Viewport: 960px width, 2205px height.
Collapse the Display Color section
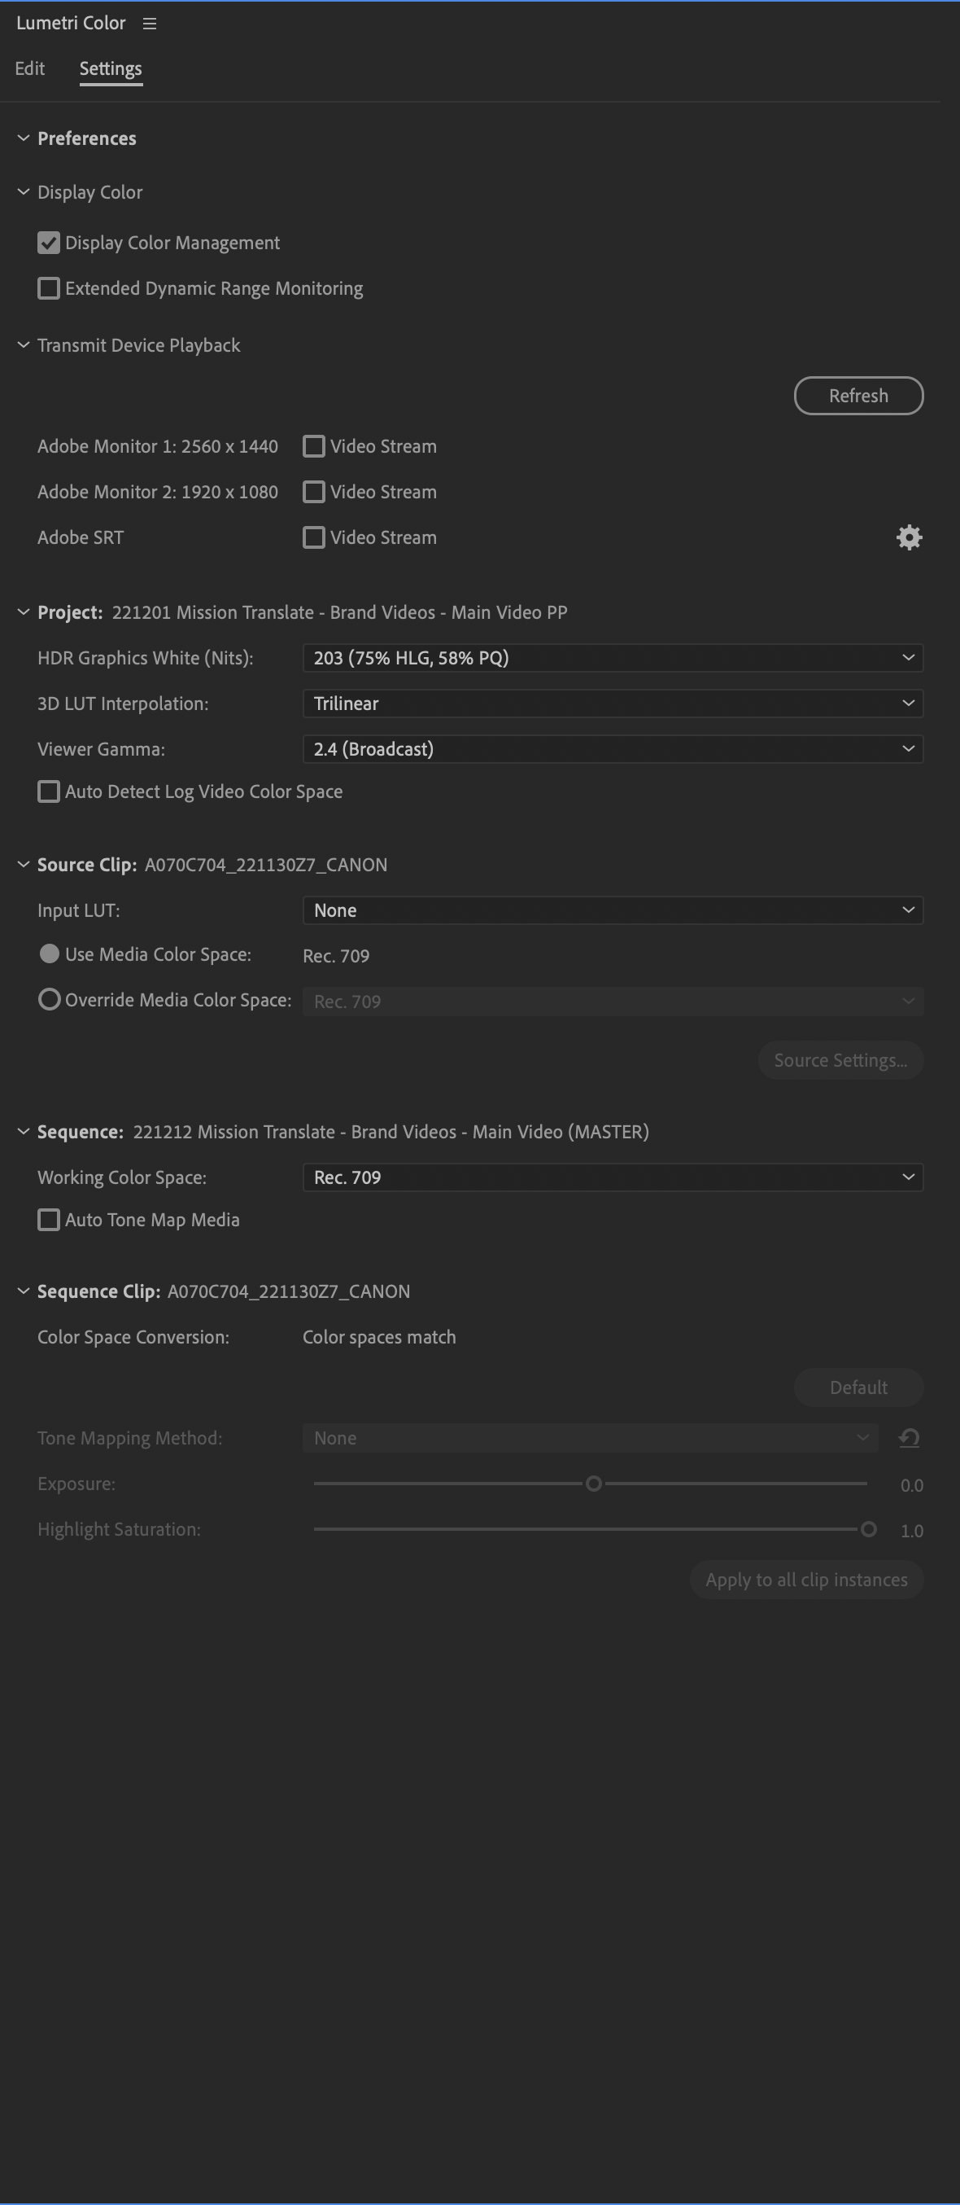pyautogui.click(x=23, y=191)
